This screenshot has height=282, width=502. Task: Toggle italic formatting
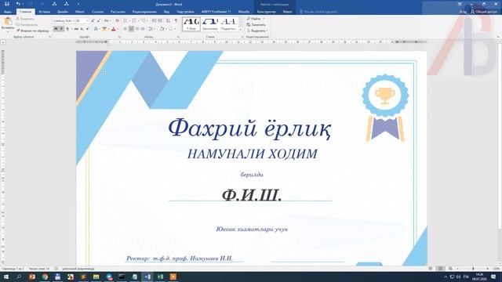pos(61,29)
